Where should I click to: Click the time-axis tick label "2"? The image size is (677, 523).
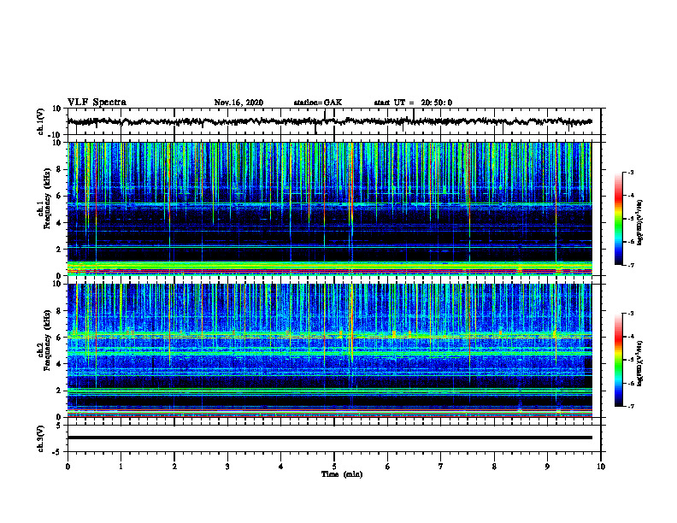pos(174,467)
